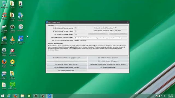Click 'Size of Windows 10 download folders' value field
Screen dimensions: 175x98
click(121, 30)
